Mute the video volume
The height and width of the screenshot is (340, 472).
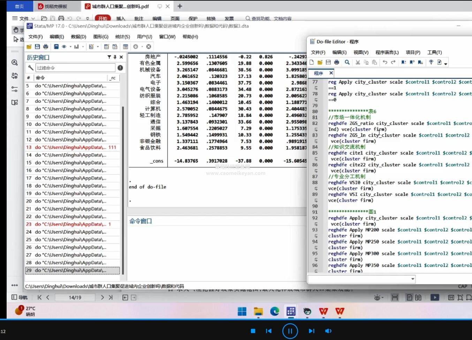click(x=328, y=331)
